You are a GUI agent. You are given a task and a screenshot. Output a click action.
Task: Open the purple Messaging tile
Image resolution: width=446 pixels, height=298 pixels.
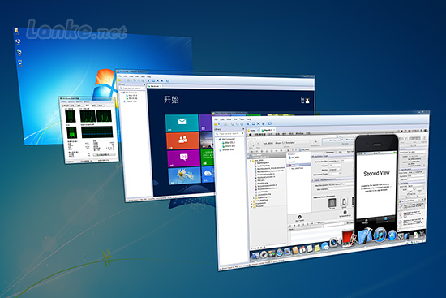coord(183,158)
